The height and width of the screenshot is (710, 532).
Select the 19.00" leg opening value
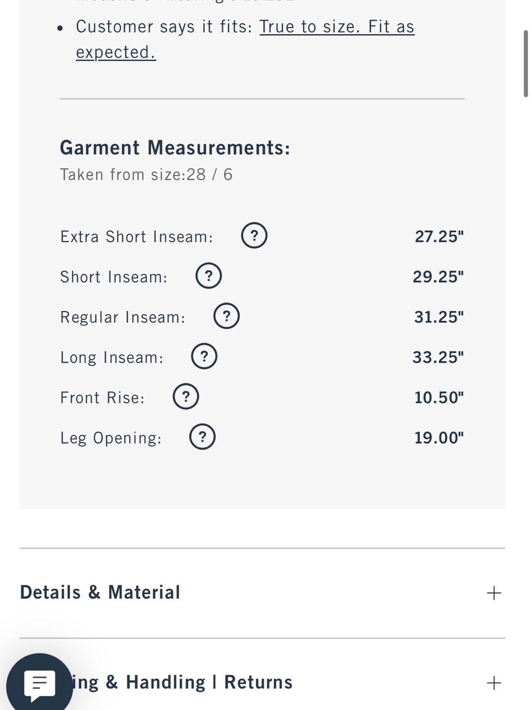(x=439, y=438)
